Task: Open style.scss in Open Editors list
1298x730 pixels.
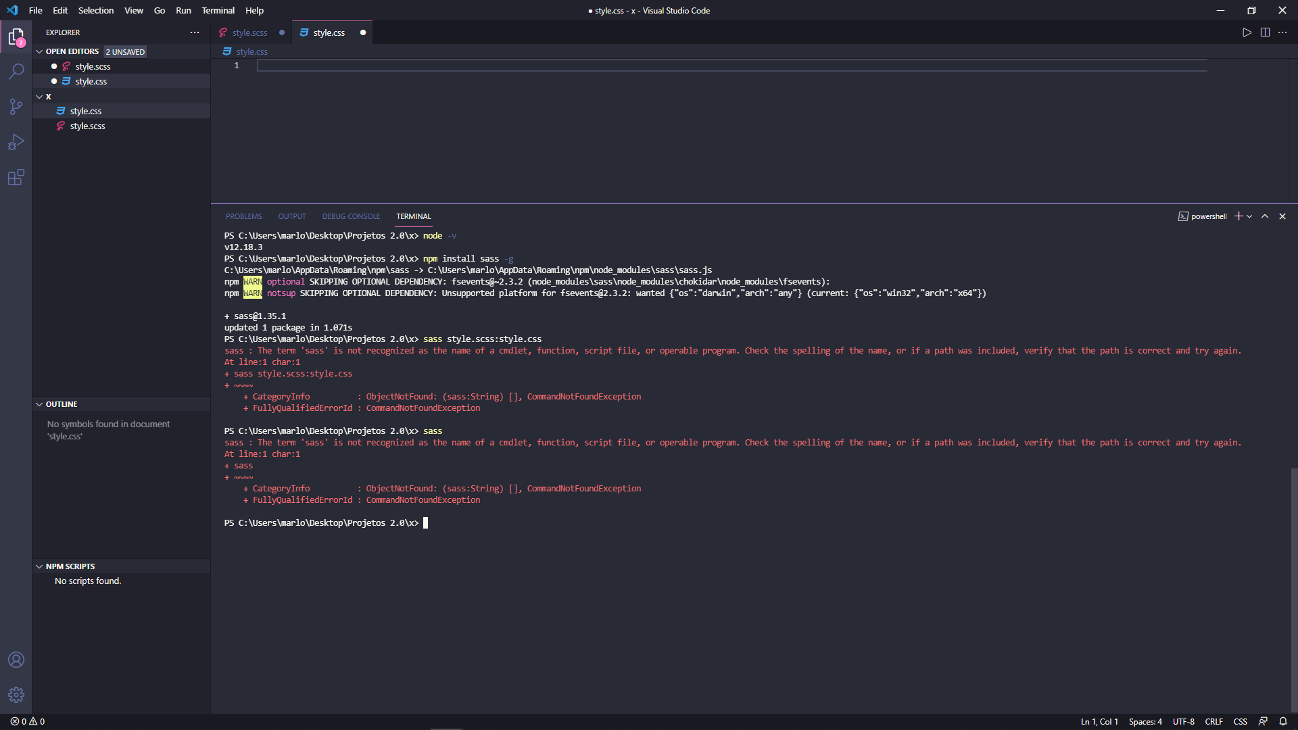Action: (x=122, y=66)
